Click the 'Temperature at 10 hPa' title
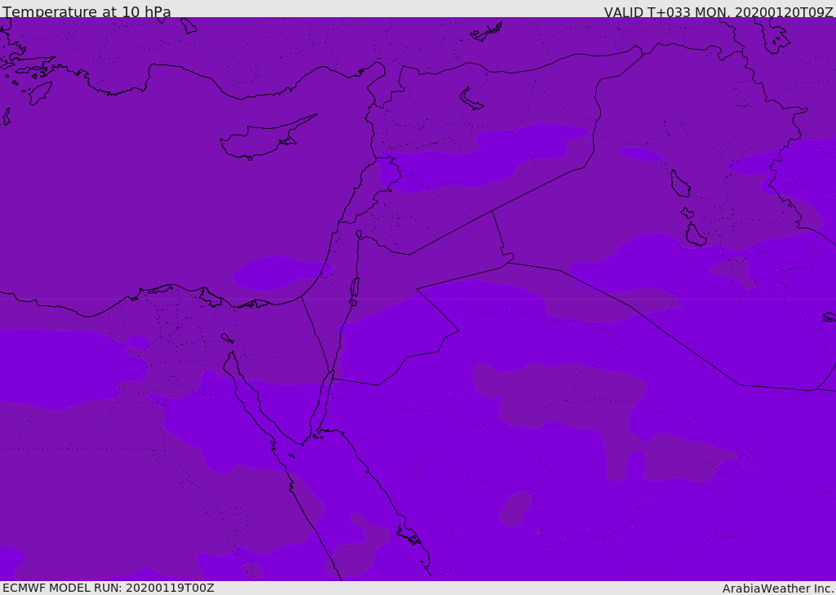This screenshot has height=595, width=836. click(x=87, y=11)
